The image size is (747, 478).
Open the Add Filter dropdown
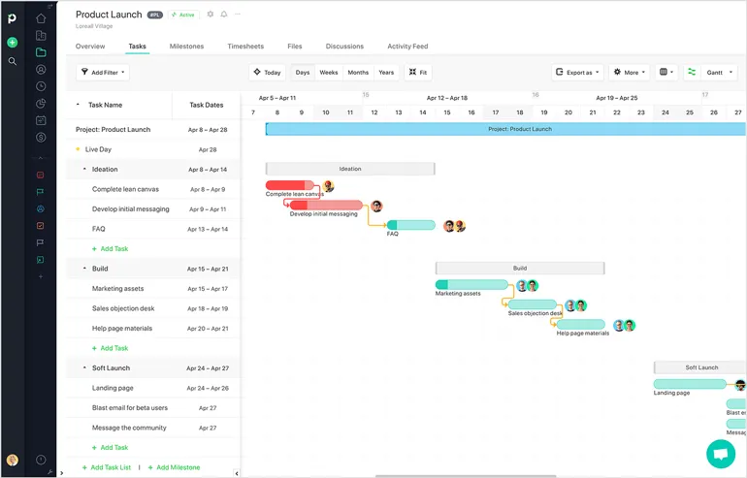[103, 73]
